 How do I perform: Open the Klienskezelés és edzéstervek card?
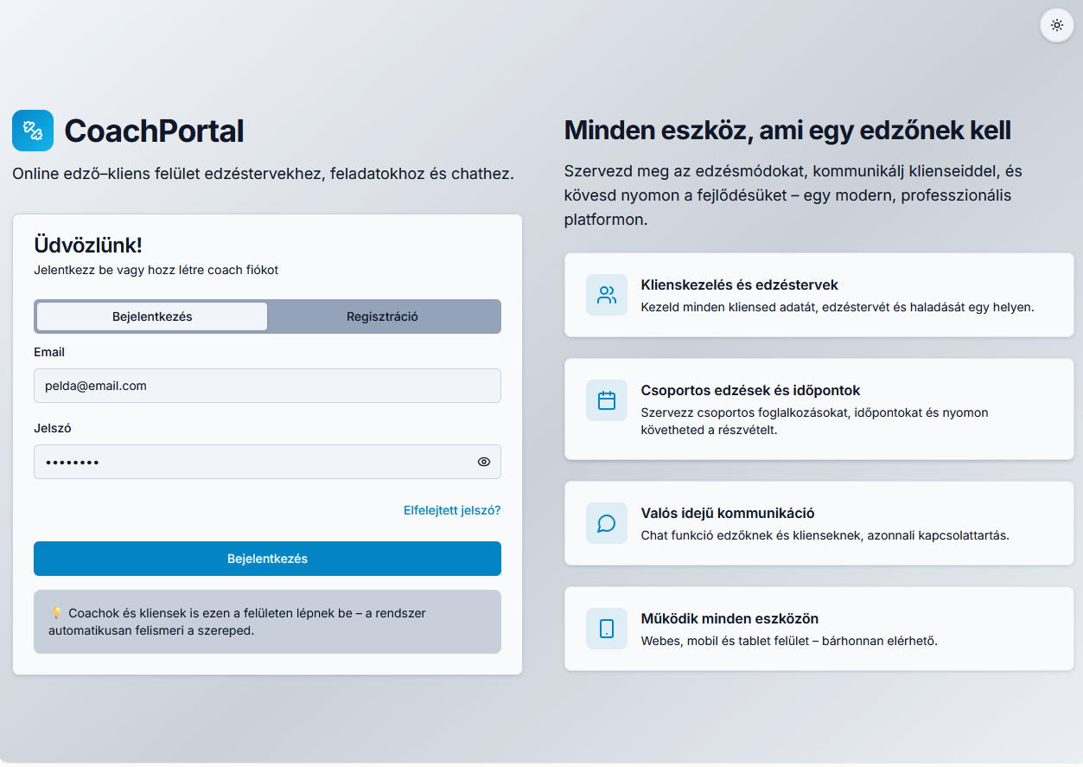[819, 295]
